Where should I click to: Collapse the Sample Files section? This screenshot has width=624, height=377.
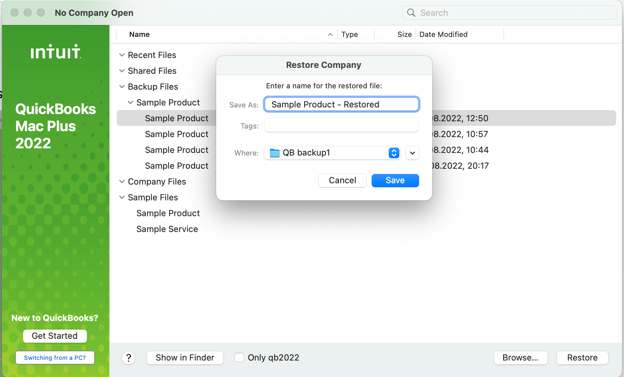122,197
